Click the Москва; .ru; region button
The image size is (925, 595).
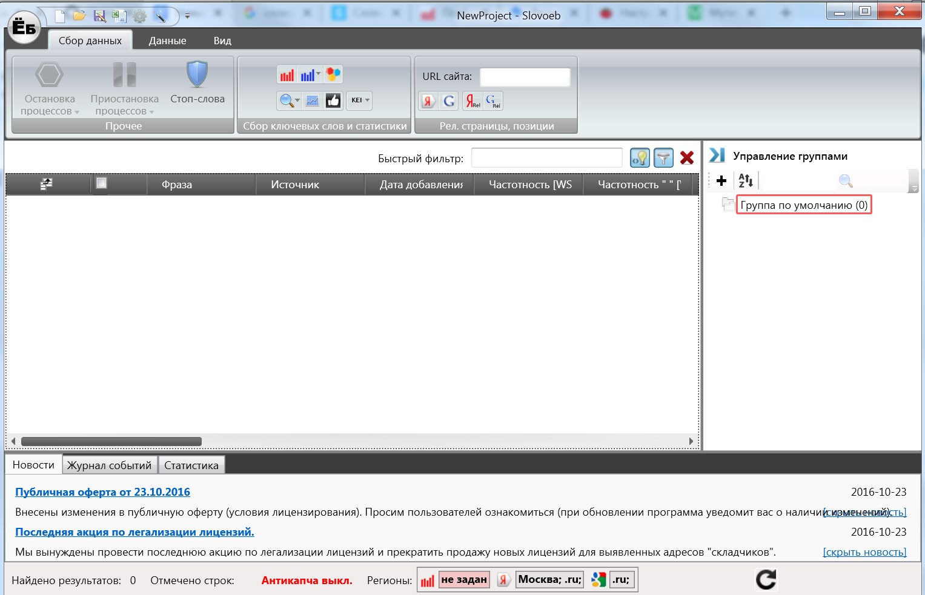point(550,579)
